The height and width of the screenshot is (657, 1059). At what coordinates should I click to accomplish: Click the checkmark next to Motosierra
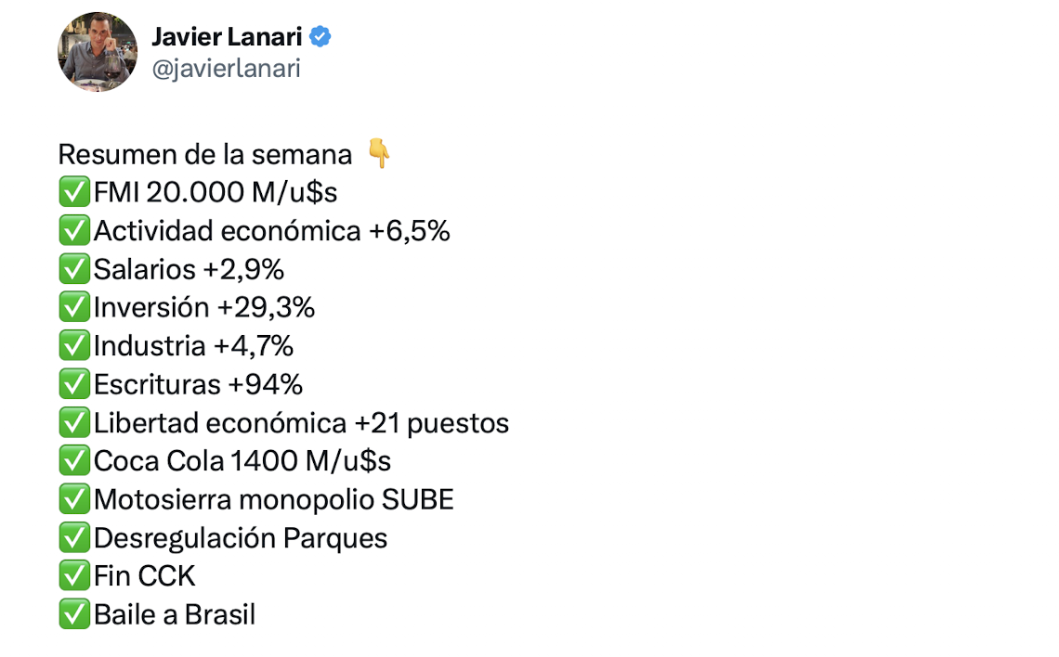pos(73,500)
